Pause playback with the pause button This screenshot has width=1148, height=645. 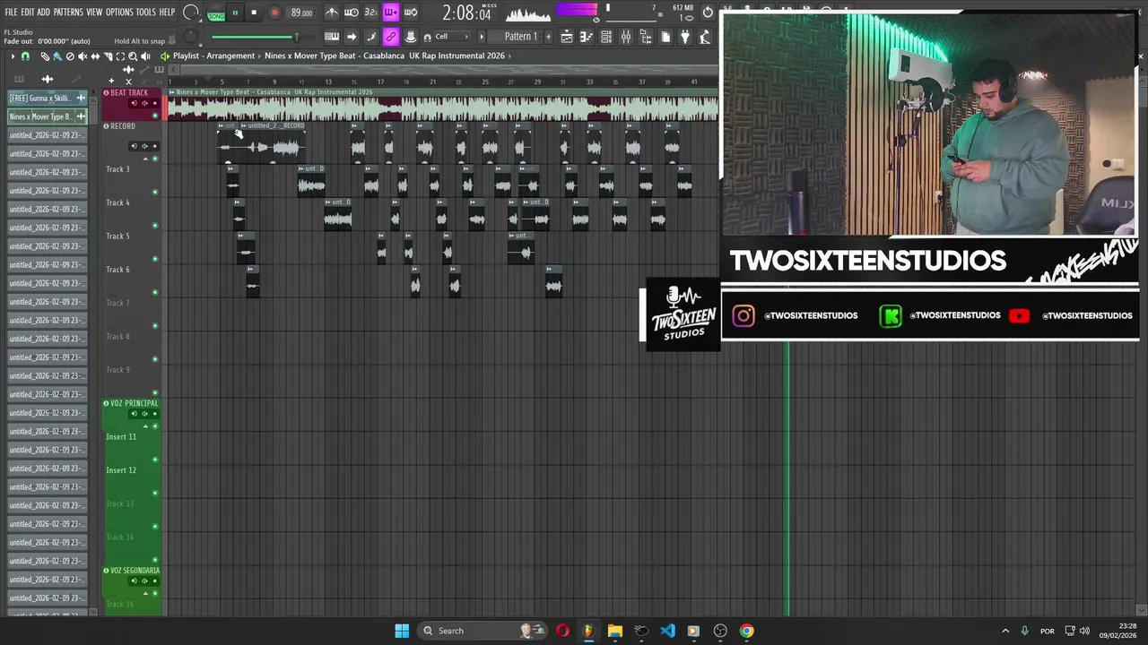point(235,13)
